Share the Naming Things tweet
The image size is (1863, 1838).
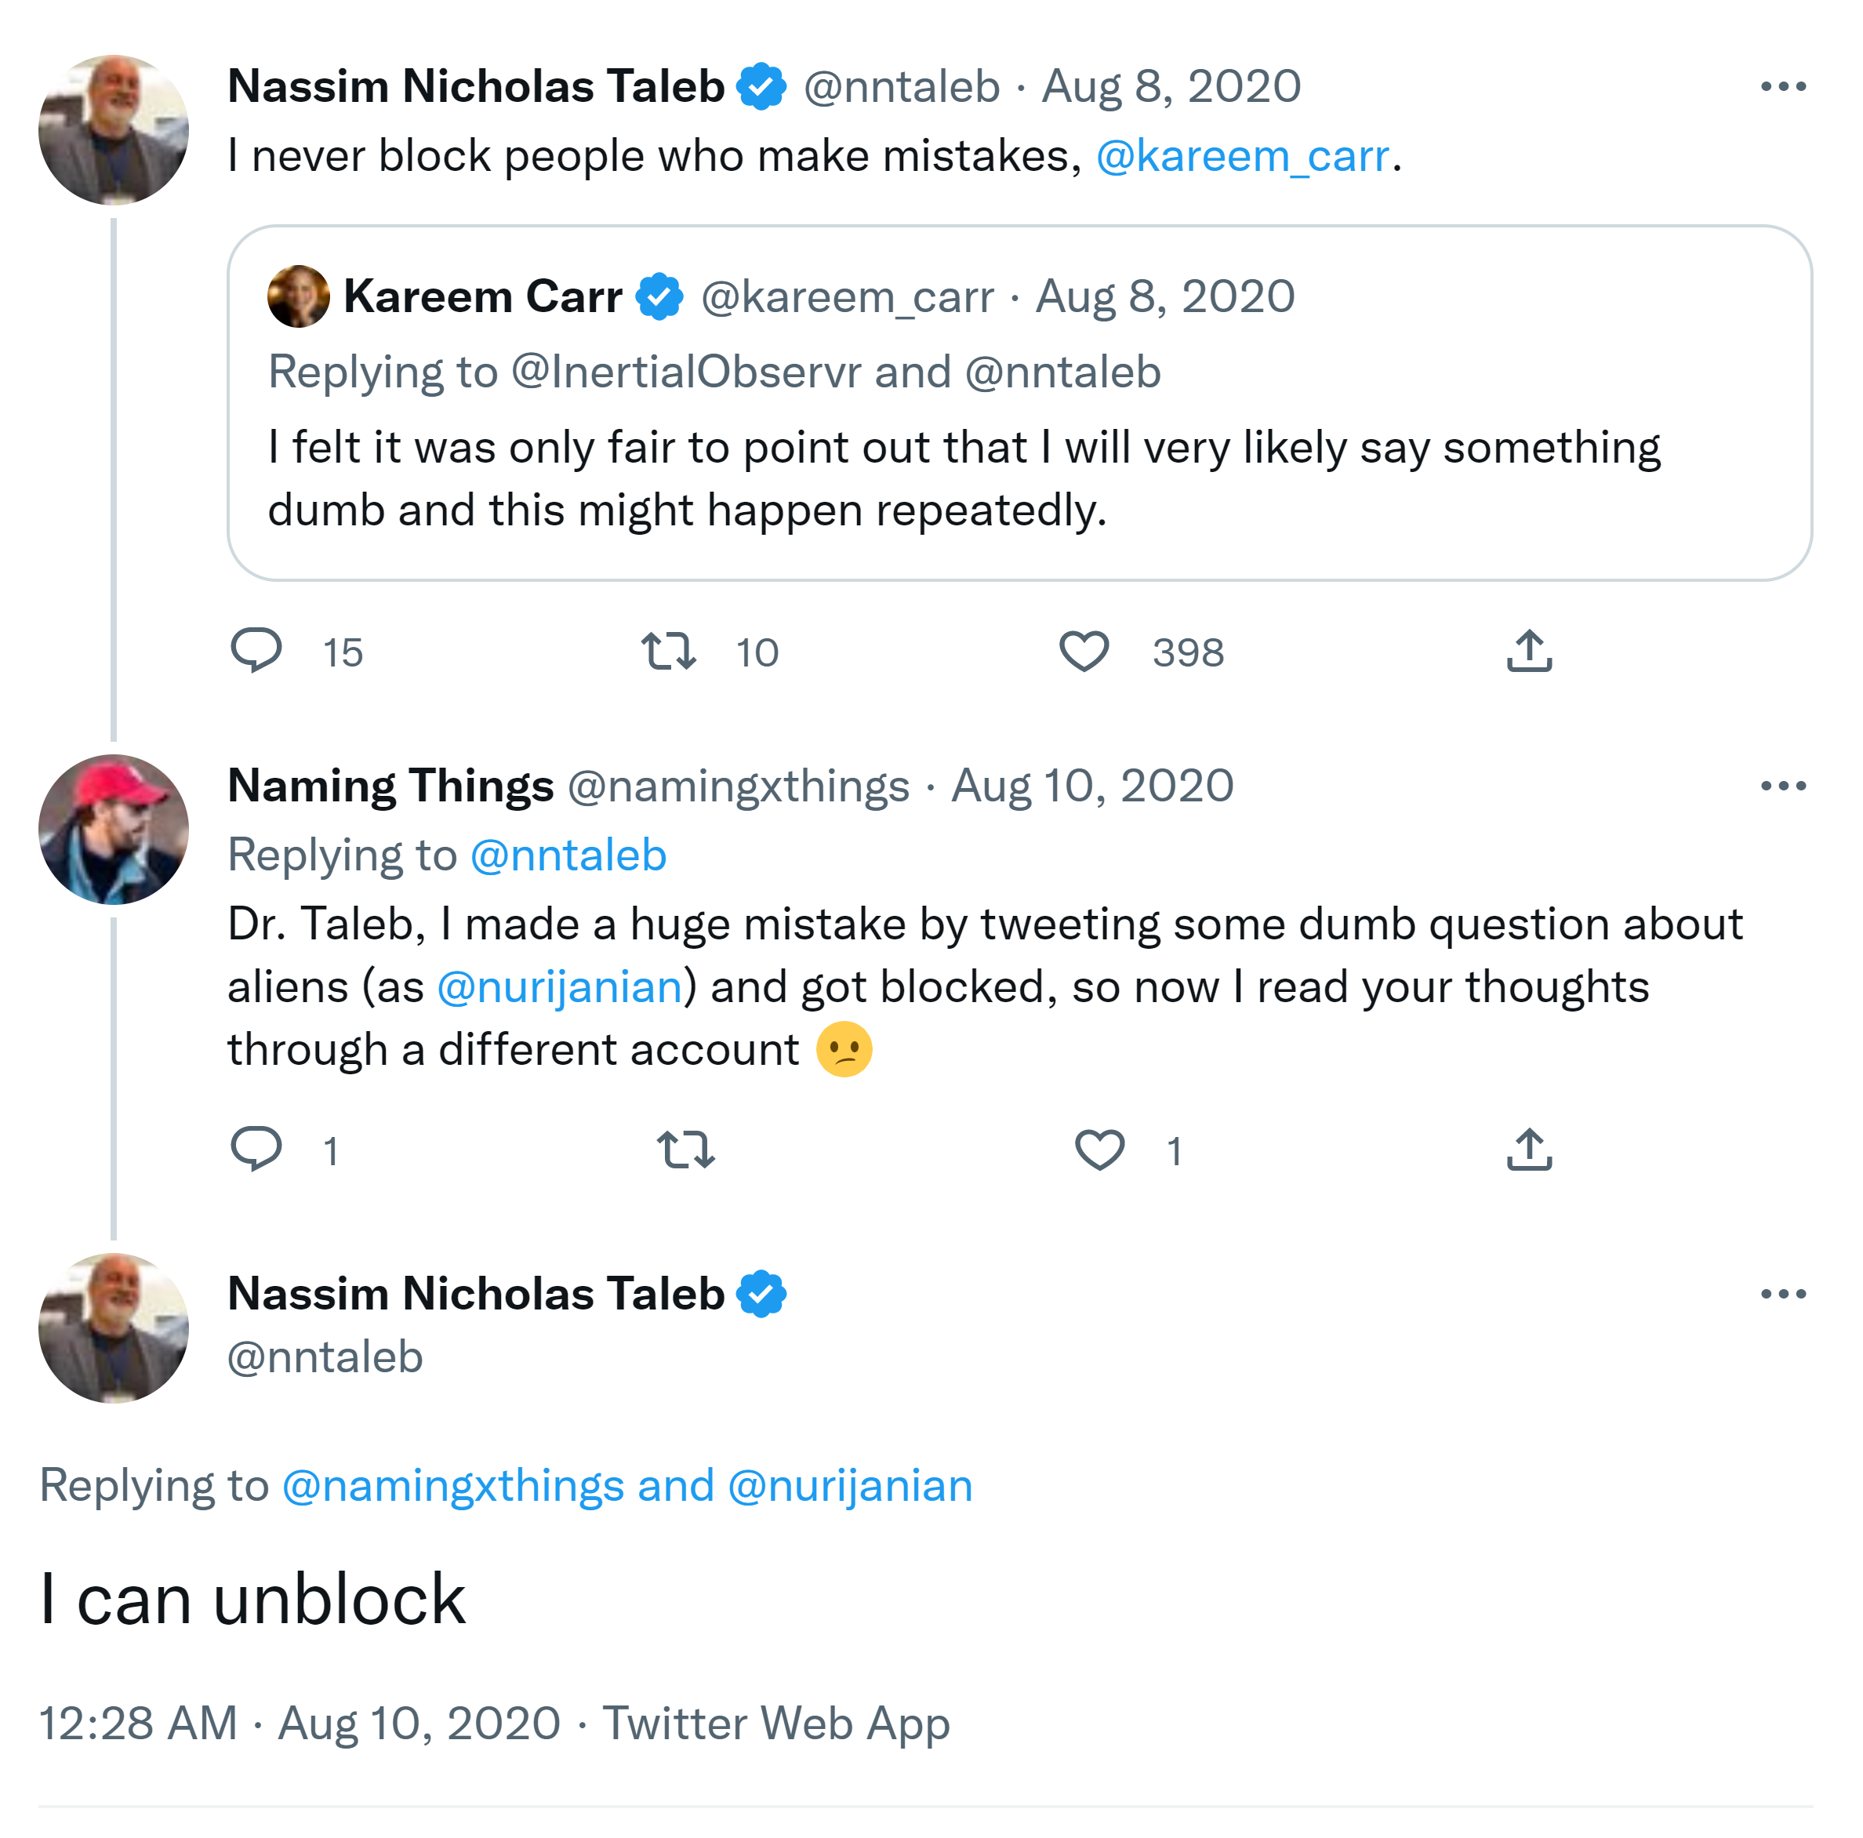point(1528,1150)
